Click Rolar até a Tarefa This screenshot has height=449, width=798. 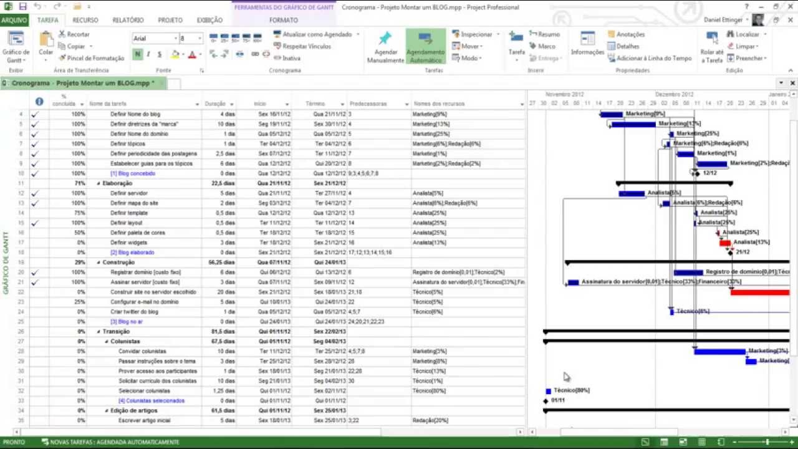click(x=711, y=47)
